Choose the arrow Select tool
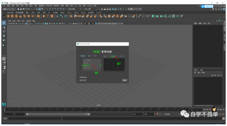Screen dimensions: 227x126 point(4,23)
